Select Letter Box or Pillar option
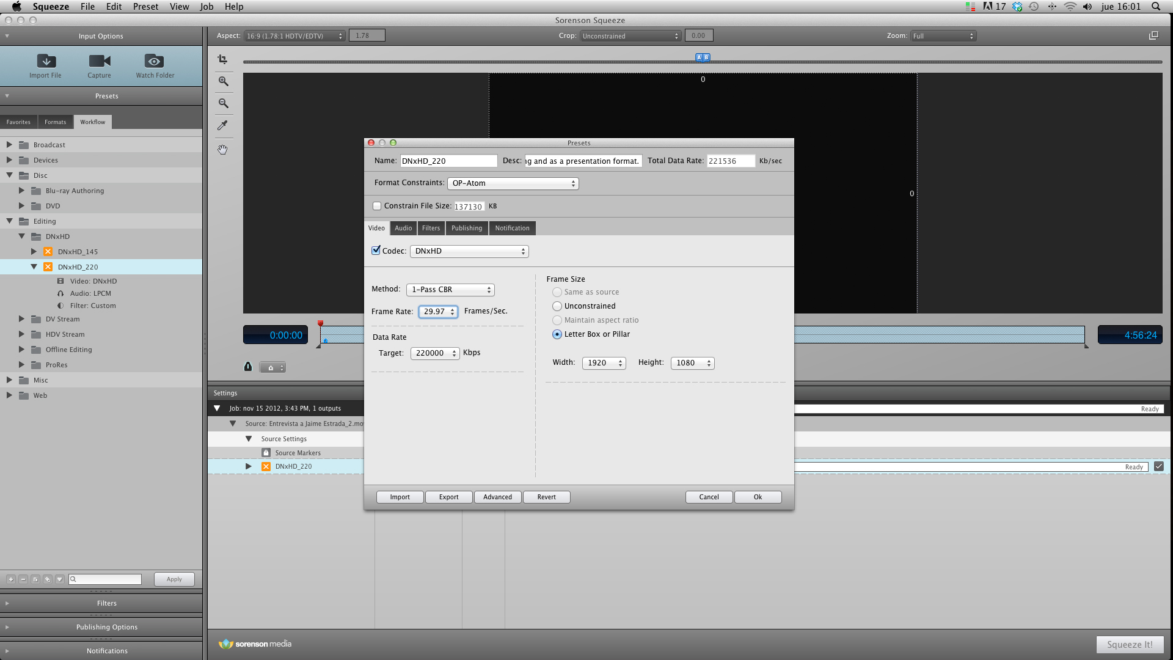Viewport: 1173px width, 660px height. click(557, 334)
